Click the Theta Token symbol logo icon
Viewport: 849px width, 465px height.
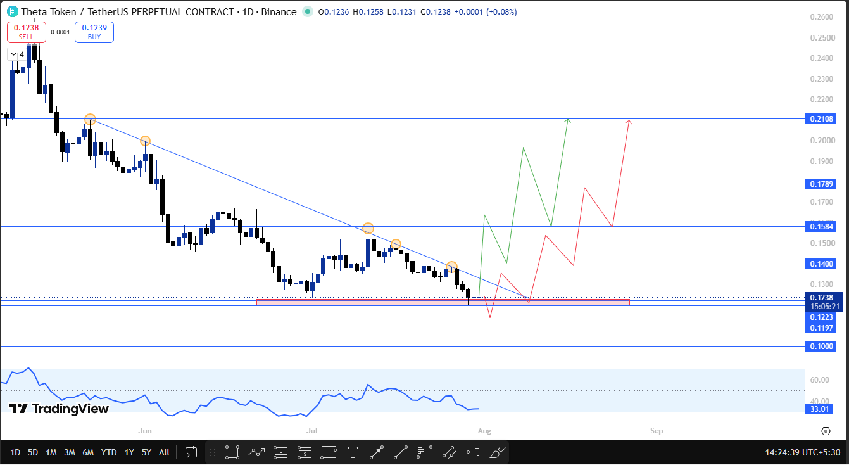(x=12, y=11)
